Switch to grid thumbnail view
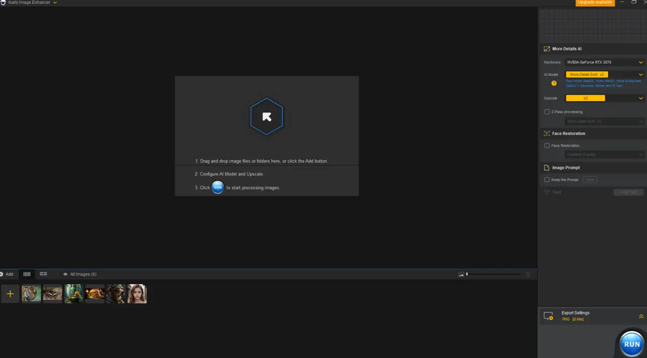Image resolution: width=647 pixels, height=358 pixels. 27,274
